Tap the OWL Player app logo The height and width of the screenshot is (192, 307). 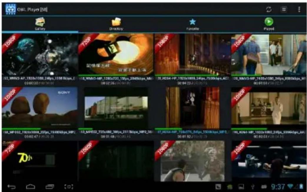(10, 9)
